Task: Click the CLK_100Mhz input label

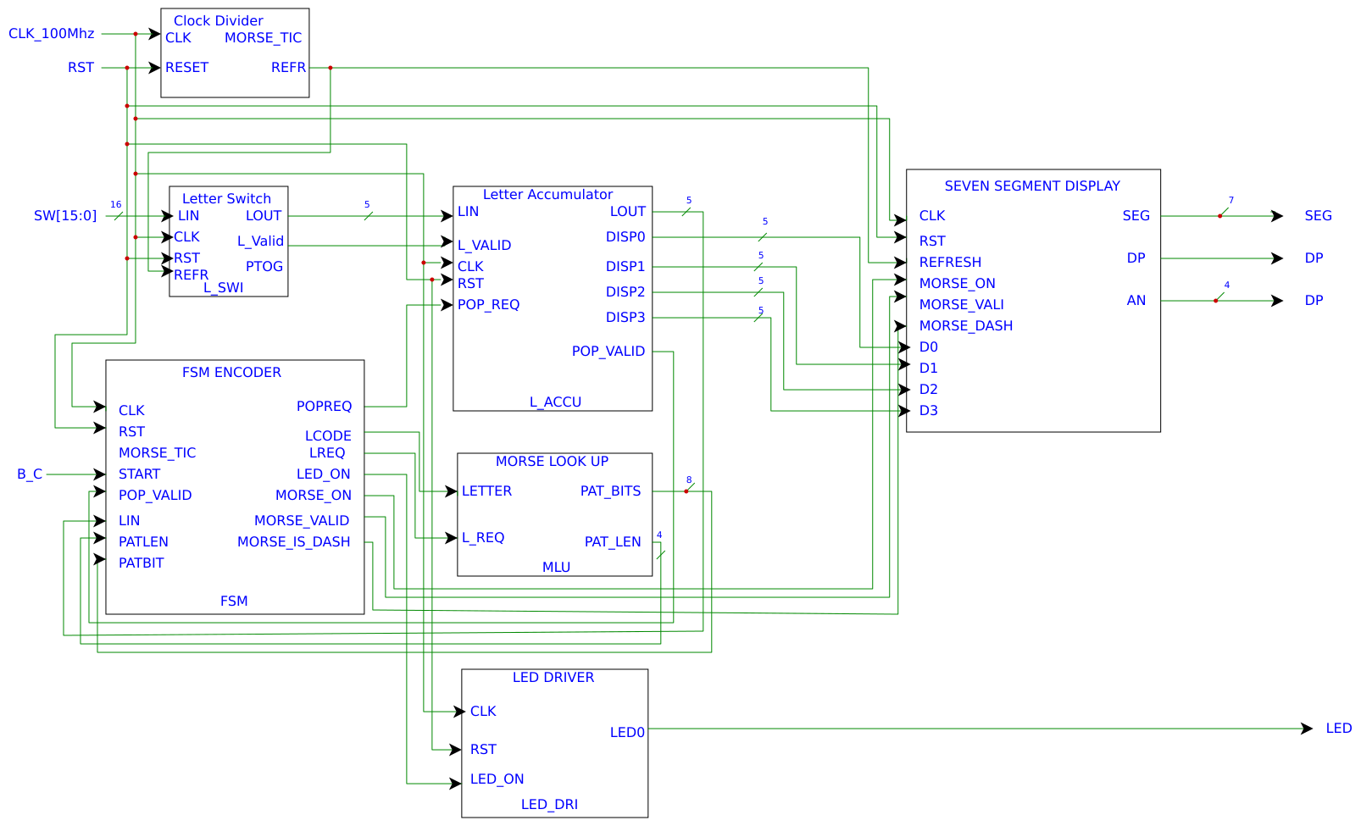Action: (52, 34)
